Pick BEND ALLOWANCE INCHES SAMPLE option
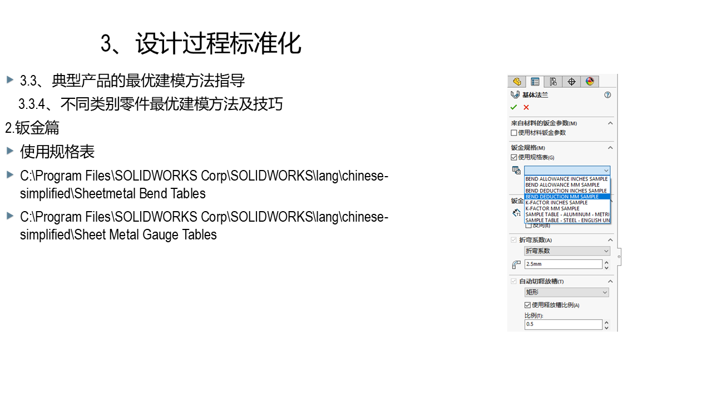 pyautogui.click(x=566, y=179)
